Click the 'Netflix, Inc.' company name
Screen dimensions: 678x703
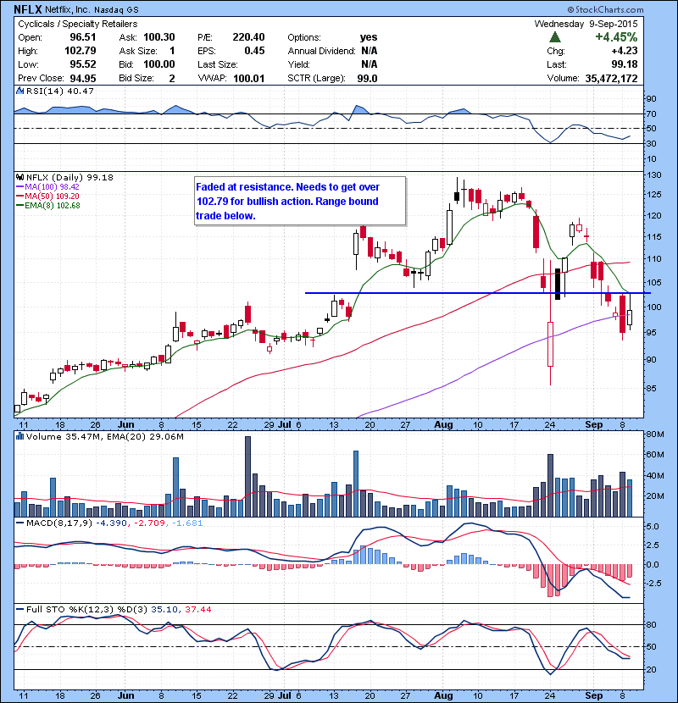click(67, 9)
